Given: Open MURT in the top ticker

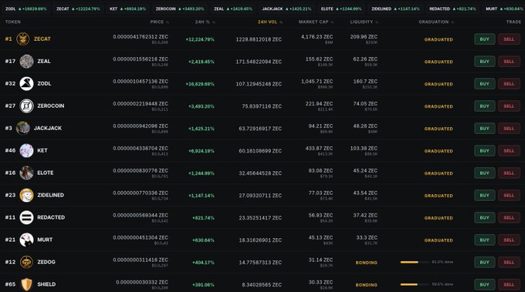Looking at the screenshot, I should (504, 9).
